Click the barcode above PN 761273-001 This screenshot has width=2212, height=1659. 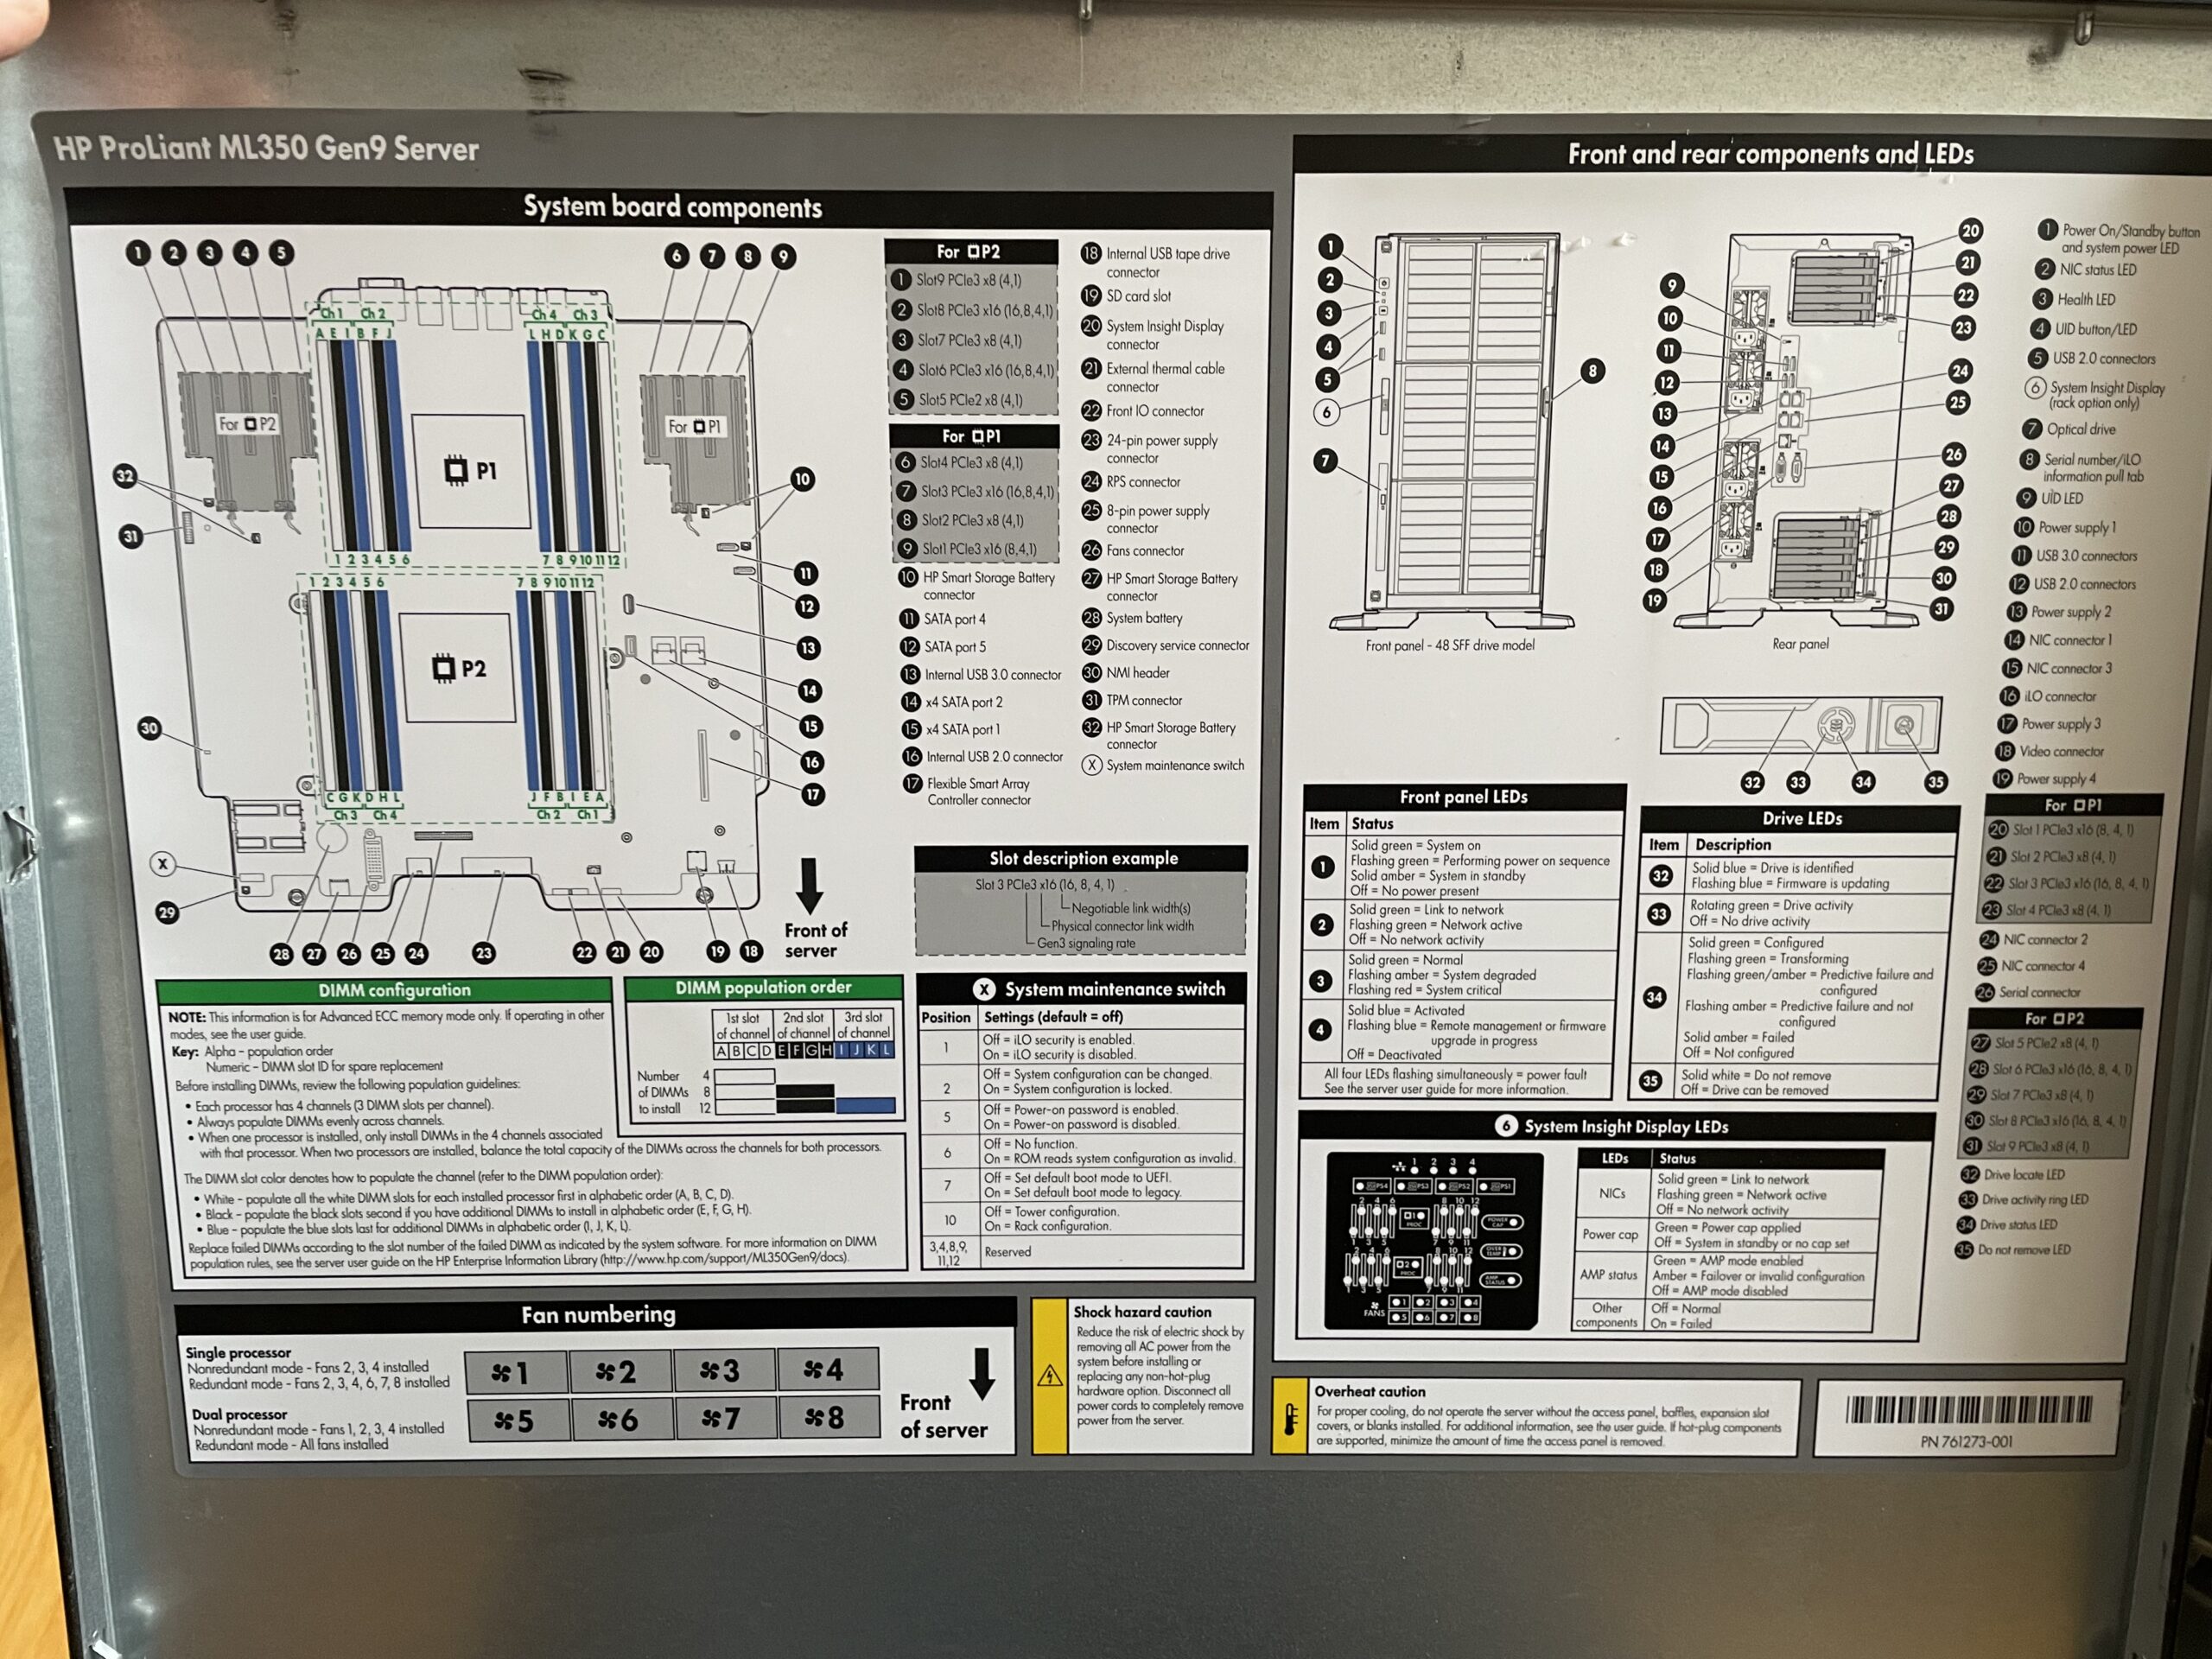[1968, 1409]
